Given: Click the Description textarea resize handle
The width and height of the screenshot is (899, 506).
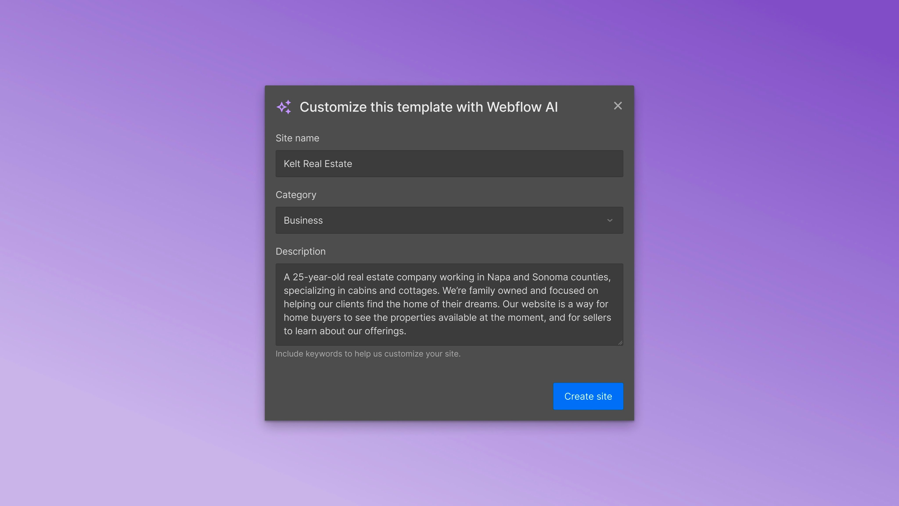Looking at the screenshot, I should (x=620, y=343).
